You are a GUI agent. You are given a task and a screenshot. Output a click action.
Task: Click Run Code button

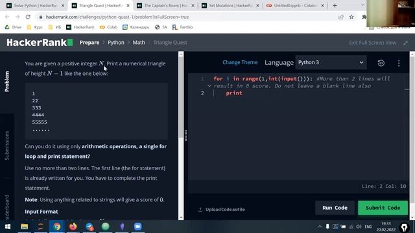335,208
